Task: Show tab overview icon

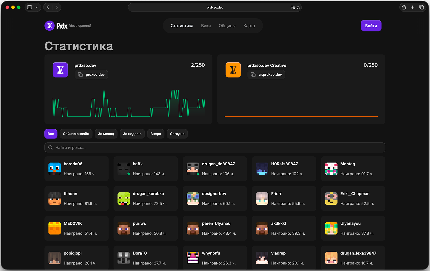Action: click(422, 7)
